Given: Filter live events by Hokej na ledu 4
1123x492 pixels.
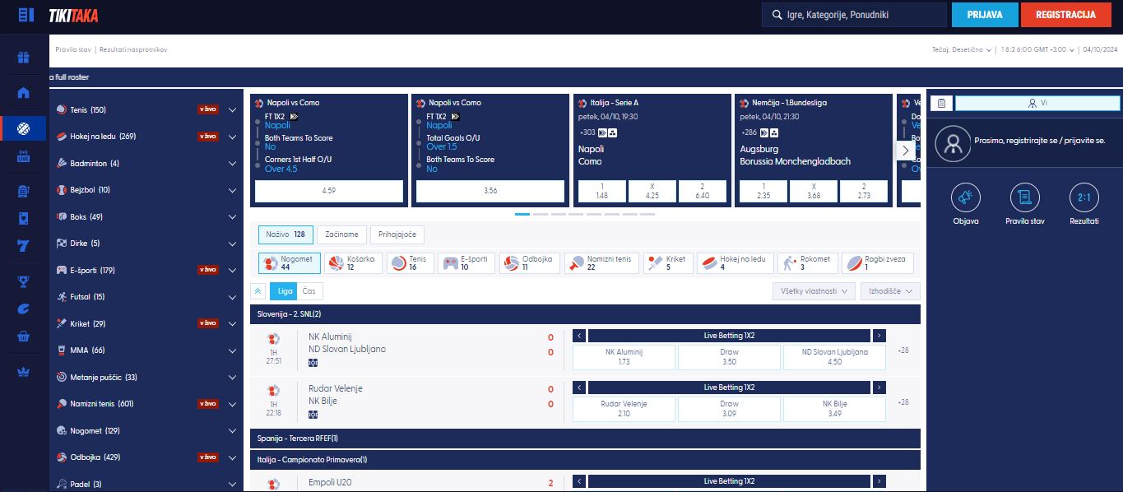Looking at the screenshot, I should 735,263.
